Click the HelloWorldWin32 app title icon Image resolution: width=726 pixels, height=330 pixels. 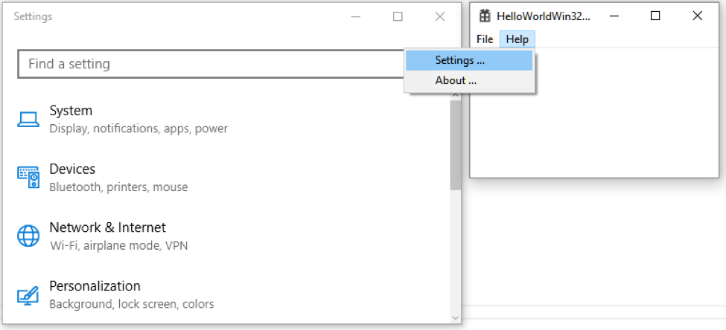pos(485,16)
